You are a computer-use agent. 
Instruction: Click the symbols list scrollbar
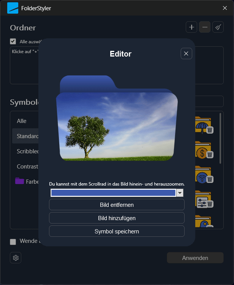point(220,138)
